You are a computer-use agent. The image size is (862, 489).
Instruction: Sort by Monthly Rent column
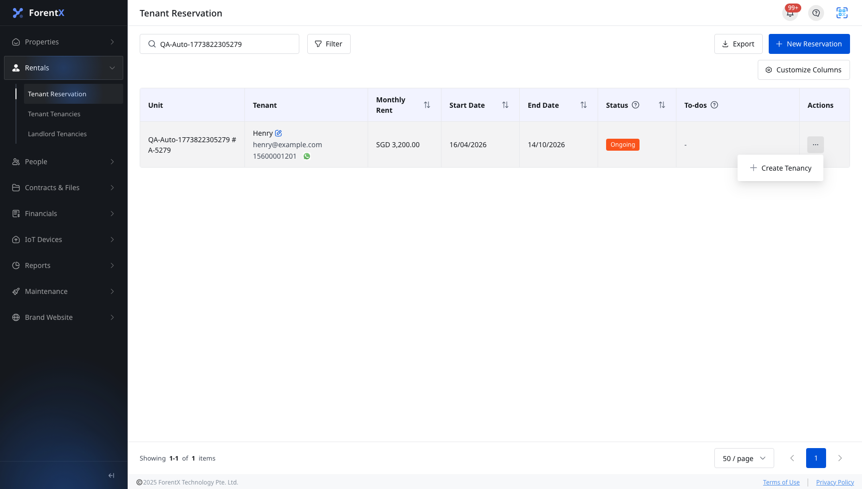pyautogui.click(x=427, y=105)
